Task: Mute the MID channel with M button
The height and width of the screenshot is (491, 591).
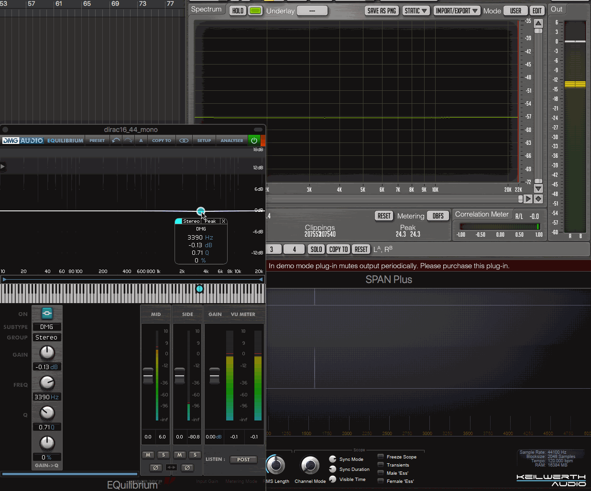Action: (148, 455)
